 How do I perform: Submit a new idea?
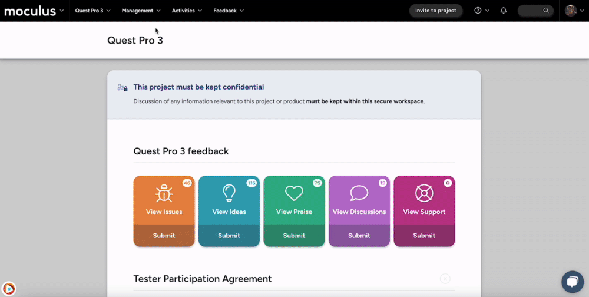click(229, 235)
